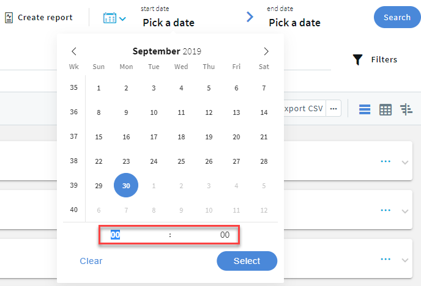Image resolution: width=421 pixels, height=286 pixels.
Task: Go to previous month in calendar
Action: coord(74,51)
